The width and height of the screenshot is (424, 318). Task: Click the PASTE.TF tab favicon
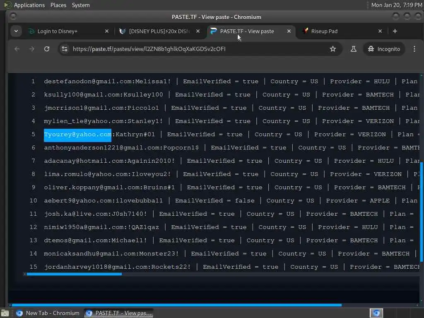214,31
